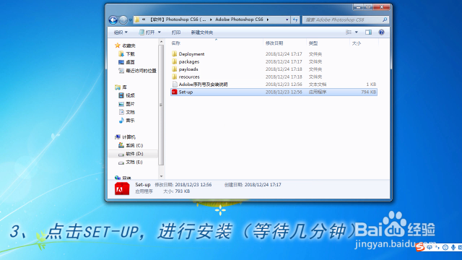Screen dimensions: 462x260
Task: Sort by 名称 column header
Action: tap(175, 43)
